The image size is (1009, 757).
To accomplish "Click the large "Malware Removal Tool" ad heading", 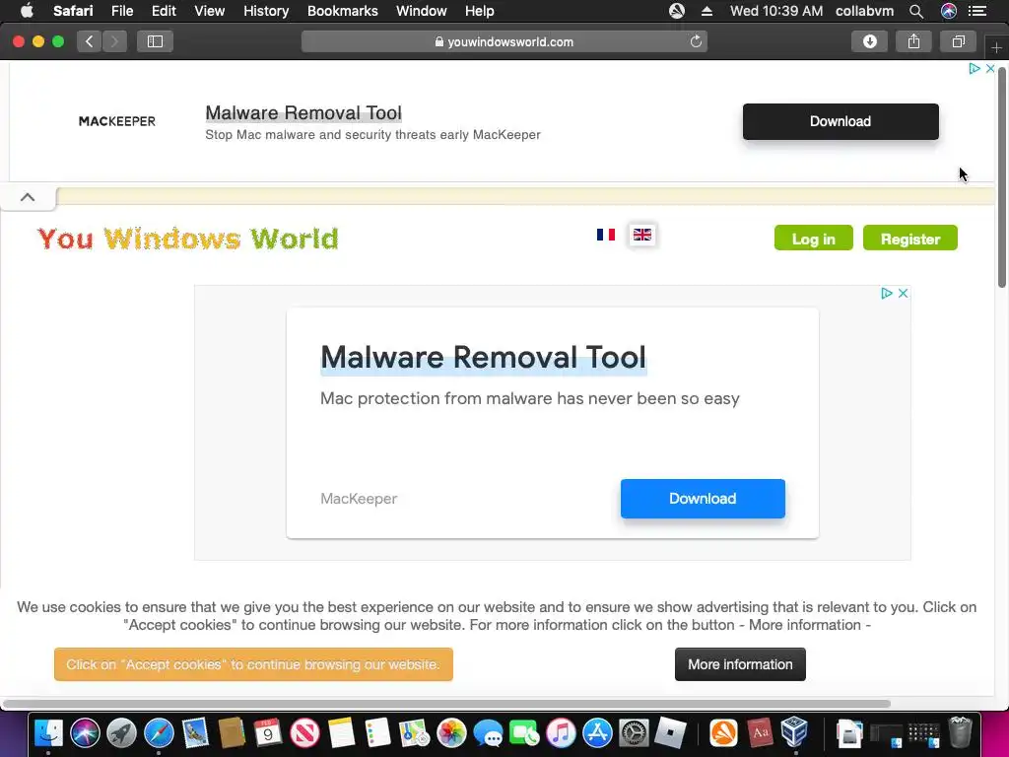I will click(483, 357).
